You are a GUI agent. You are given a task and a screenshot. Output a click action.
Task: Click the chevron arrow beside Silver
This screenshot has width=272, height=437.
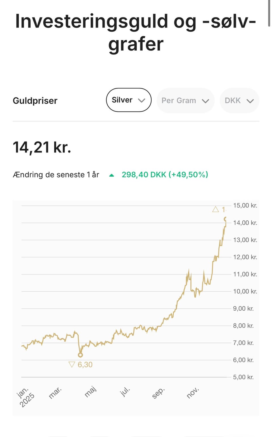tap(141, 101)
